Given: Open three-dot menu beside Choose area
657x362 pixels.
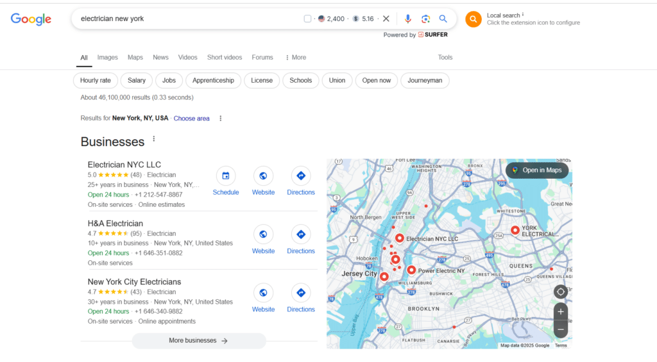Looking at the screenshot, I should (x=221, y=119).
